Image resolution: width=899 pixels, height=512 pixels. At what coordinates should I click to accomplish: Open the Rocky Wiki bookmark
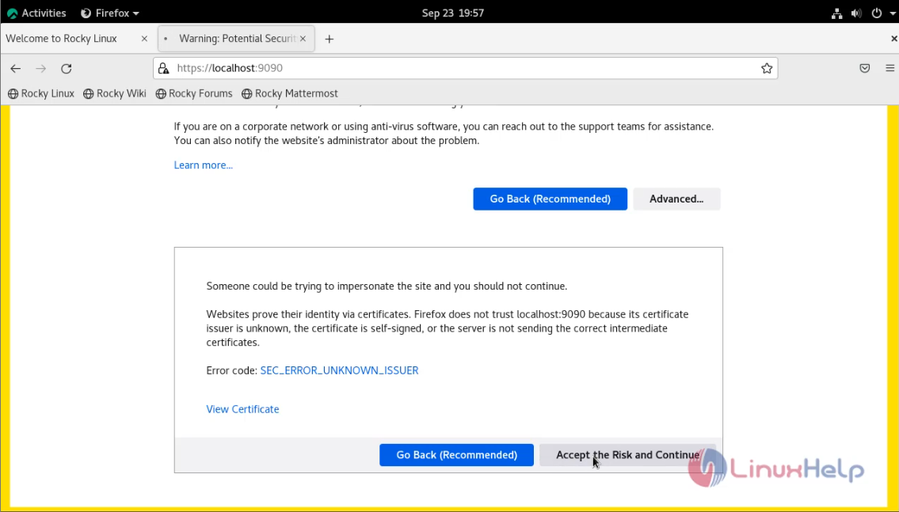[115, 93]
